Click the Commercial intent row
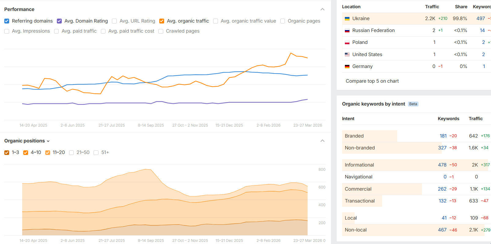 pos(358,189)
